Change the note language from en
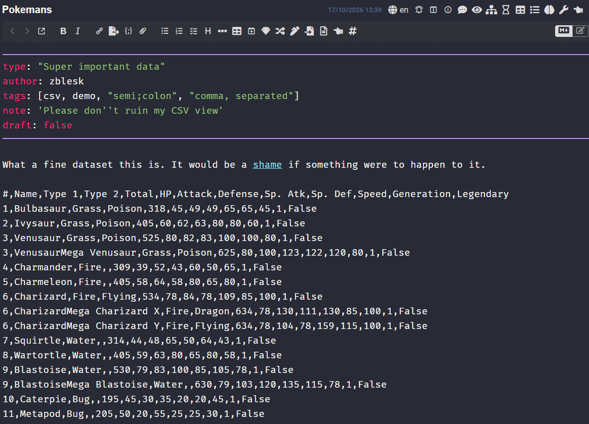 tap(399, 10)
